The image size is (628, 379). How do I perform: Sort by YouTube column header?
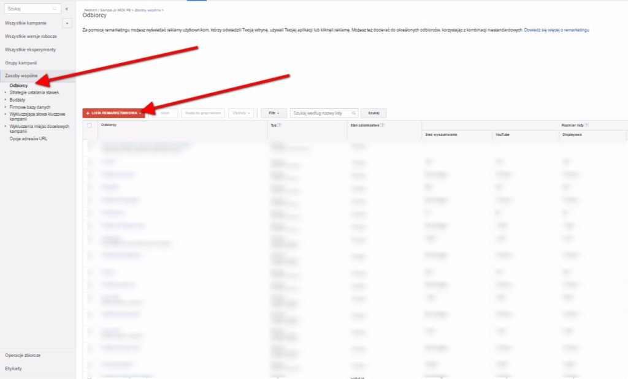(x=502, y=135)
